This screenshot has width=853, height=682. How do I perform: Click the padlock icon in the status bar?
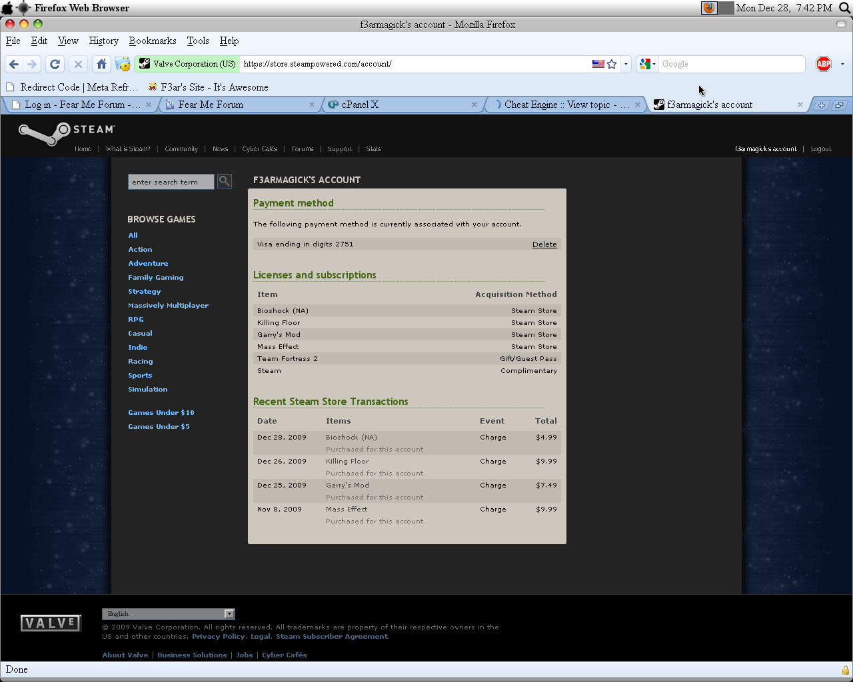(845, 670)
